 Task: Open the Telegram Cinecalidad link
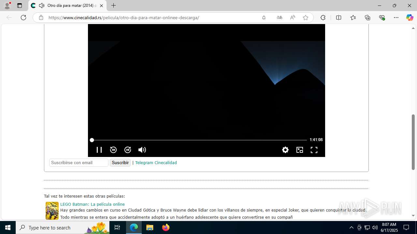pyautogui.click(x=156, y=162)
